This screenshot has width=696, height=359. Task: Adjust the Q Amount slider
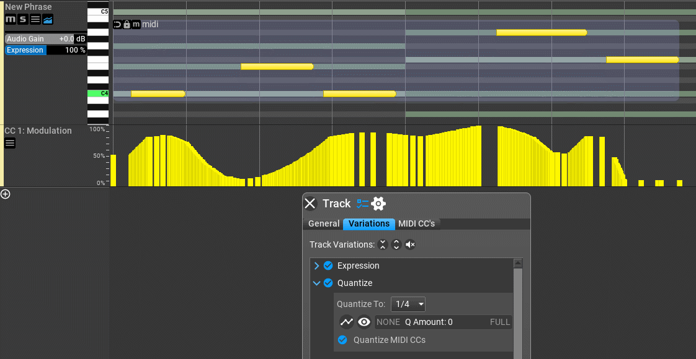click(x=443, y=322)
